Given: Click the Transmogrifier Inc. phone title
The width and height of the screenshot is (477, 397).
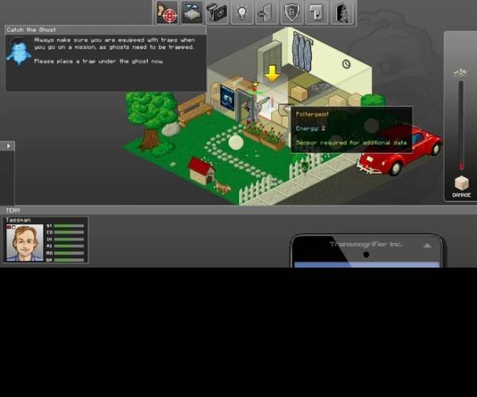Looking at the screenshot, I should [366, 245].
